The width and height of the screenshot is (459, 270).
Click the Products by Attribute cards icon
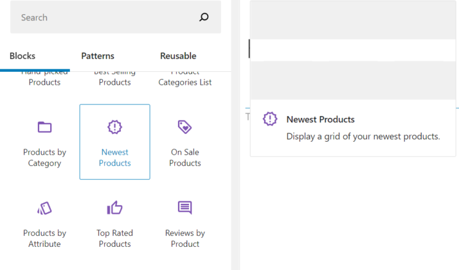[44, 208]
